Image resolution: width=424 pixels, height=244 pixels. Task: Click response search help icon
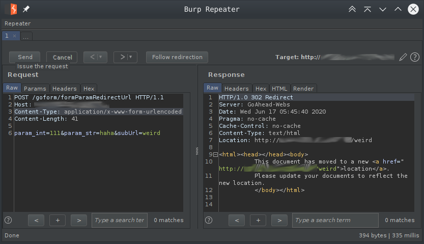(209, 220)
